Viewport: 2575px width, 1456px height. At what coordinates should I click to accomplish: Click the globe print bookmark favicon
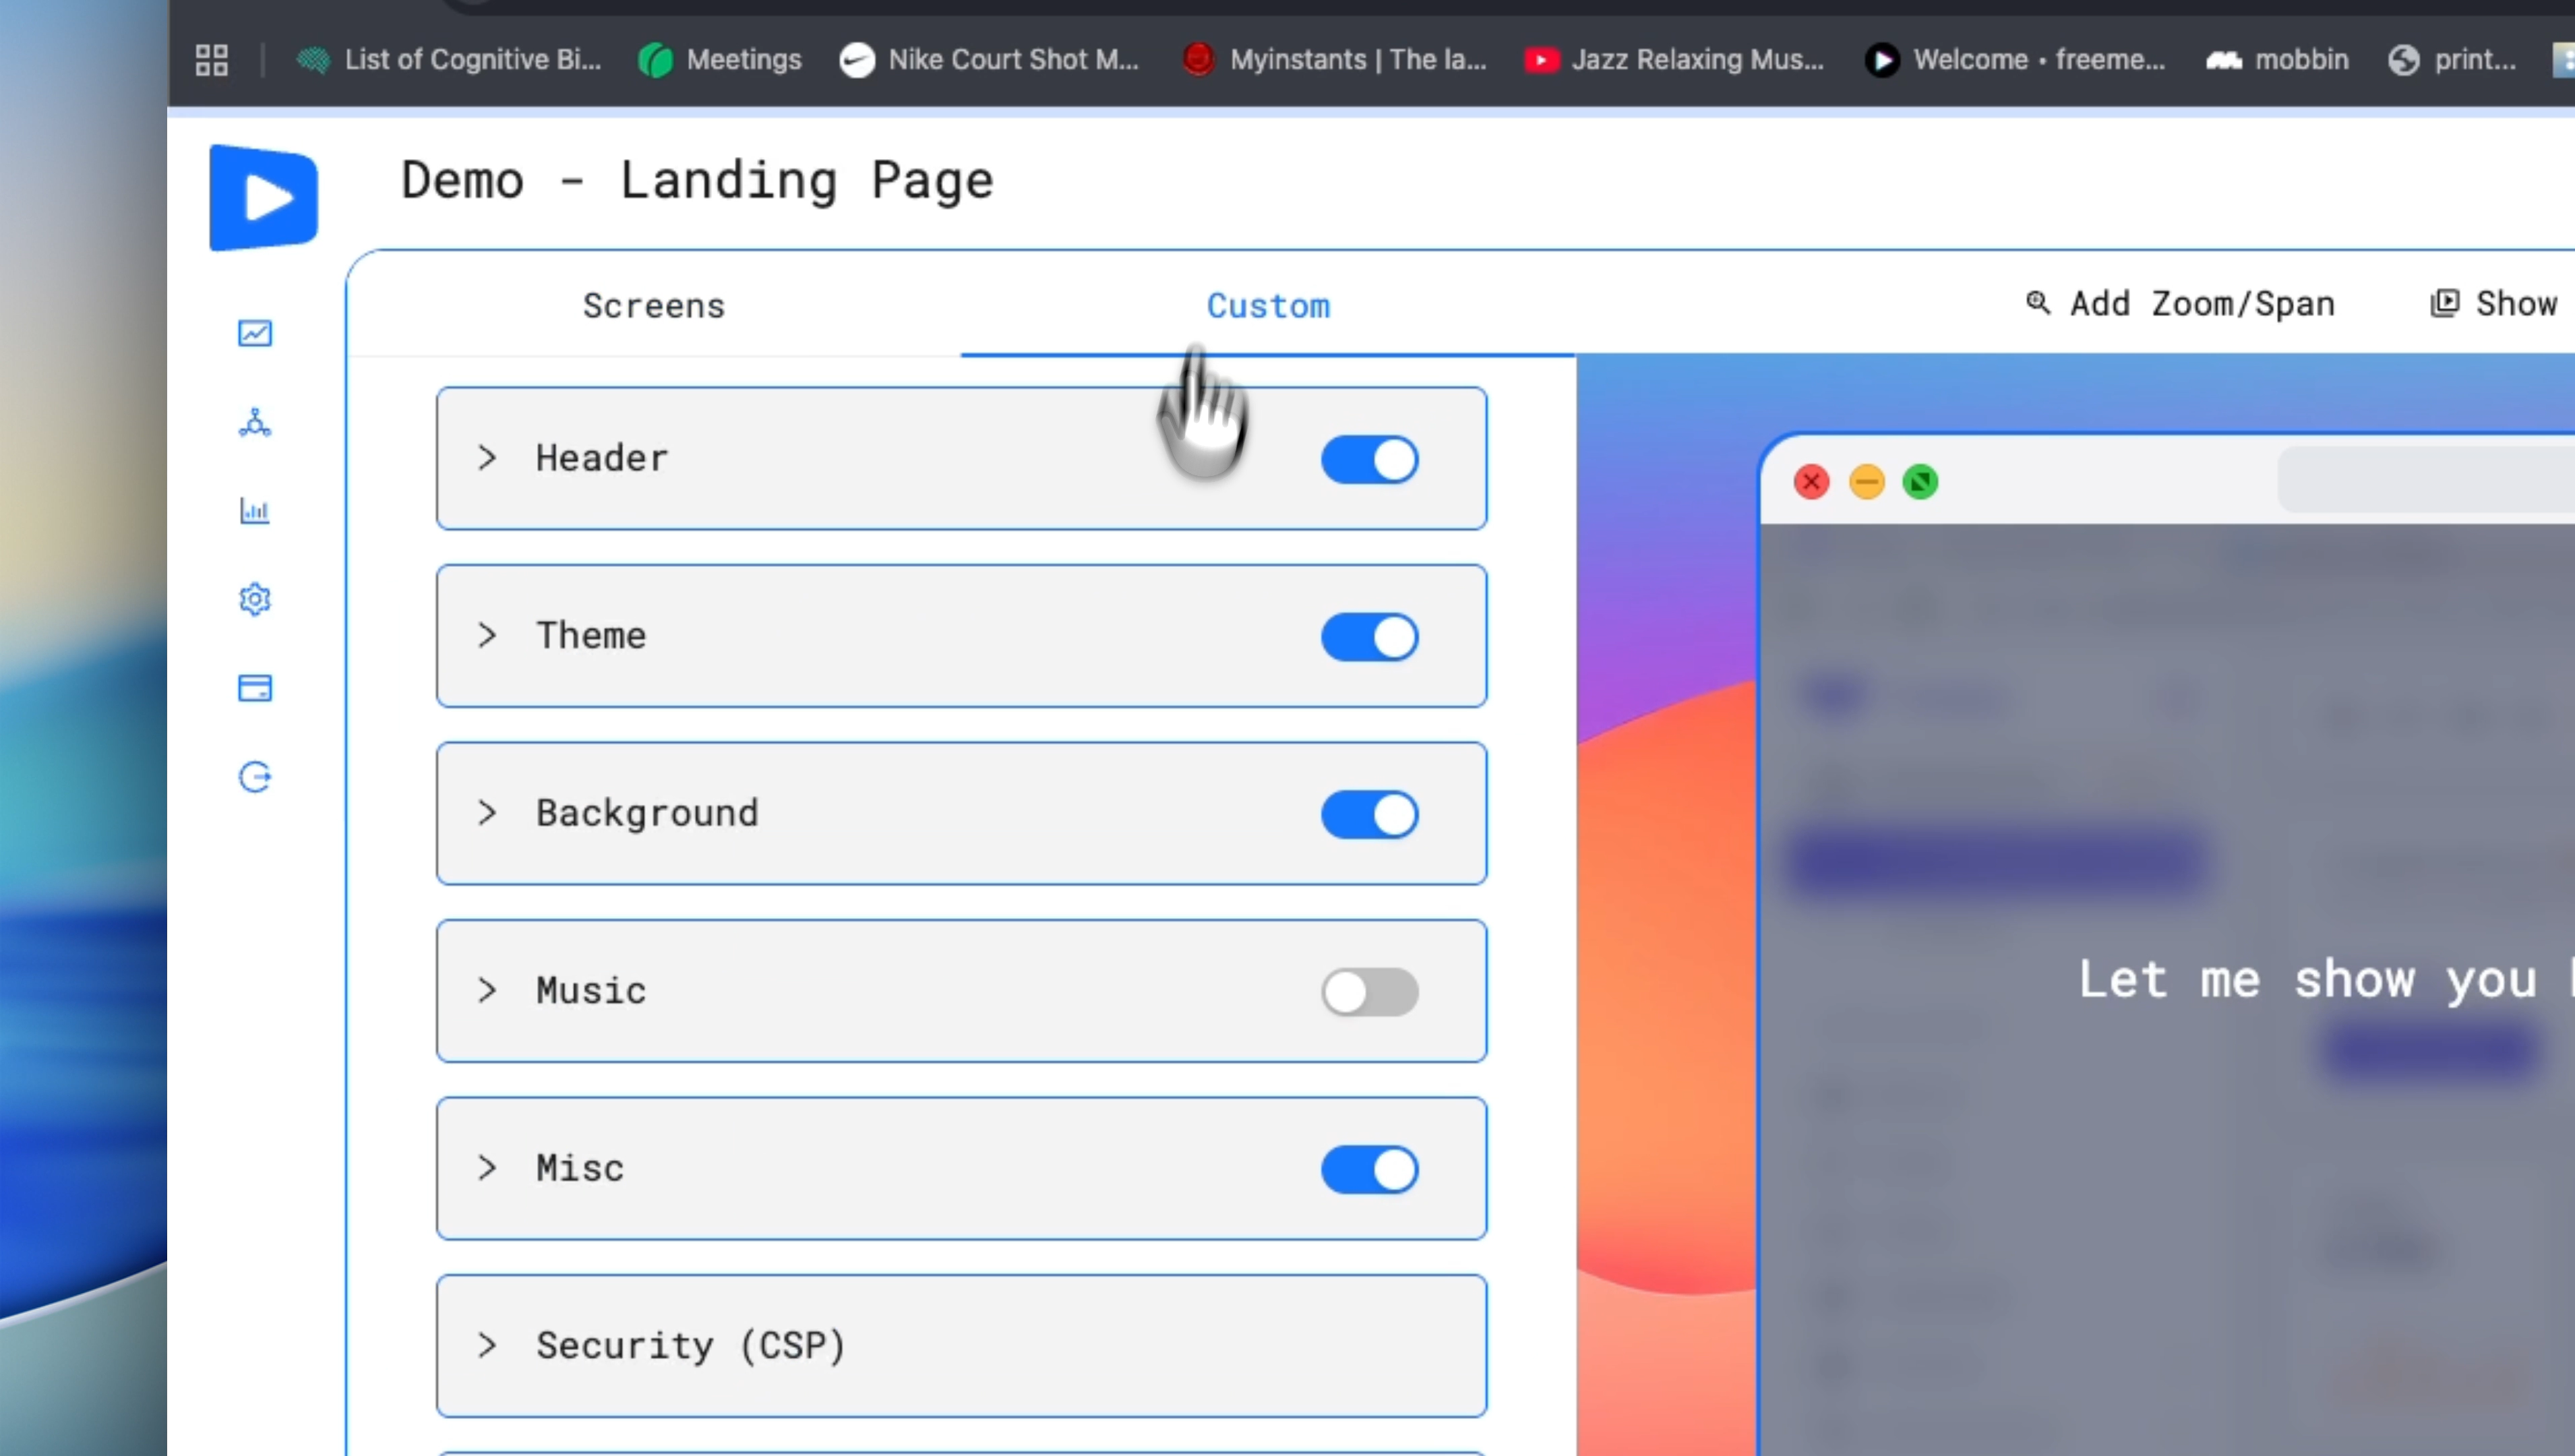click(x=2403, y=60)
